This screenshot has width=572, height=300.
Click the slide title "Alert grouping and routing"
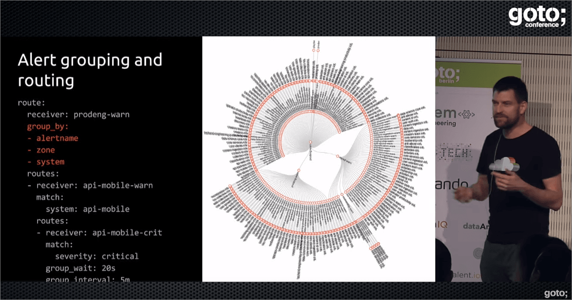pyautogui.click(x=90, y=70)
